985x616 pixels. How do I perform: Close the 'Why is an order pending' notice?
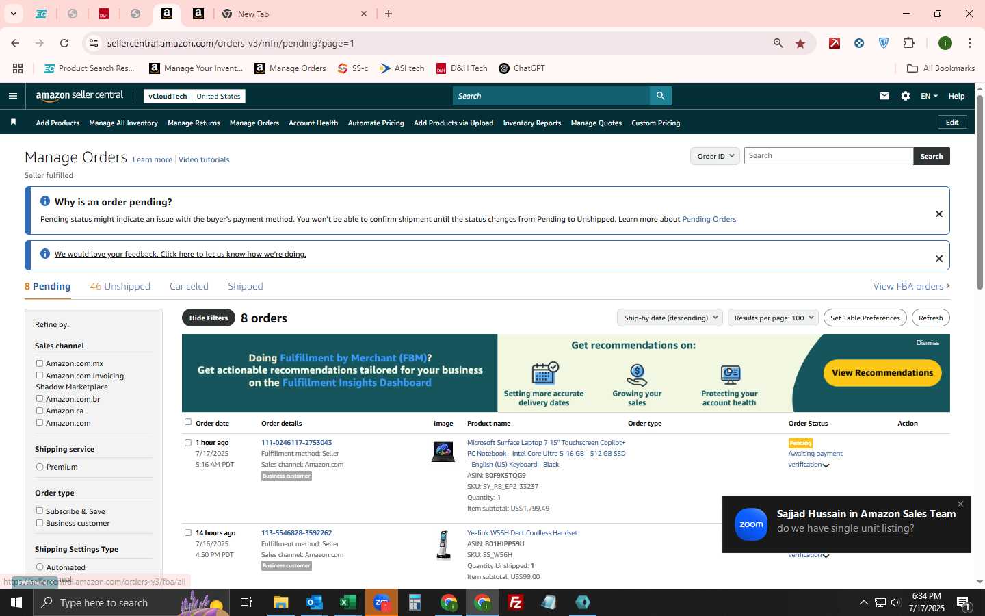[x=939, y=214]
